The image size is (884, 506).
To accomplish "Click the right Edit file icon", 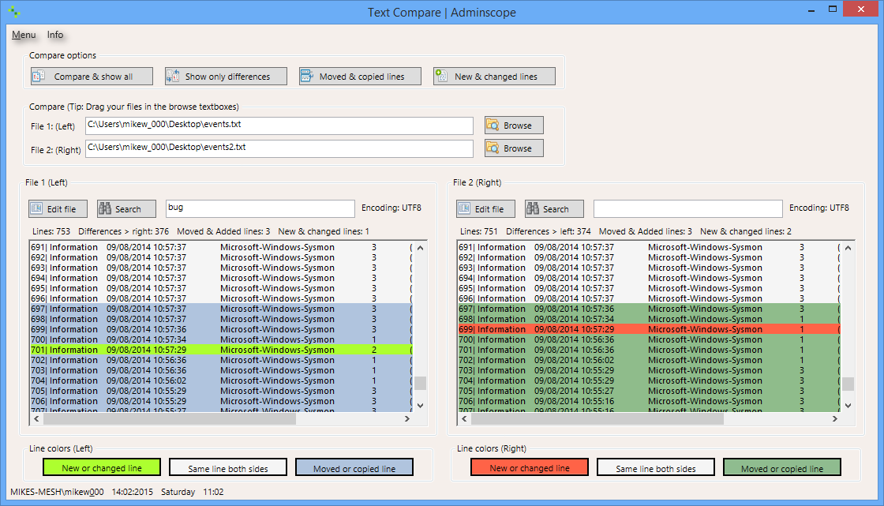I will pyautogui.click(x=465, y=208).
